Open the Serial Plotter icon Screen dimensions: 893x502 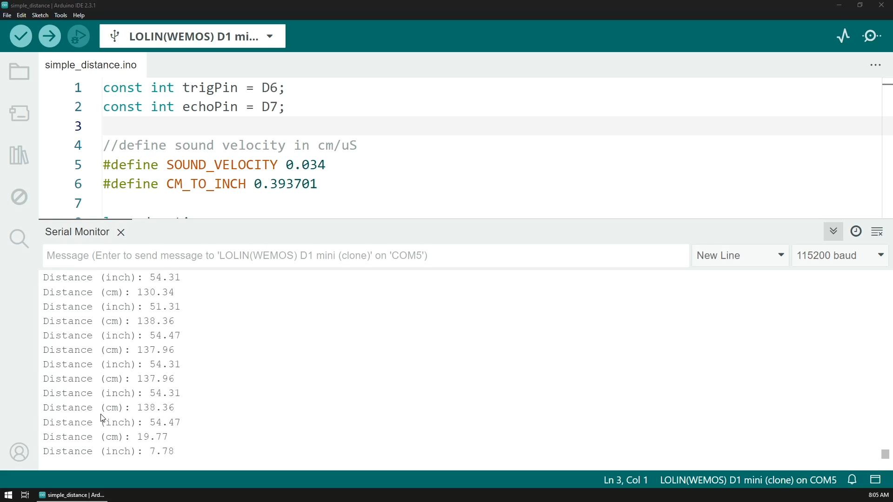[x=843, y=35]
